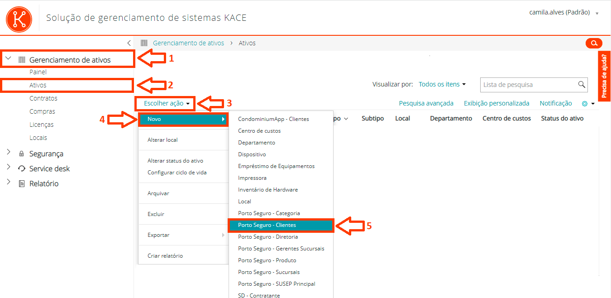Click the Service desk headset icon

(21, 169)
